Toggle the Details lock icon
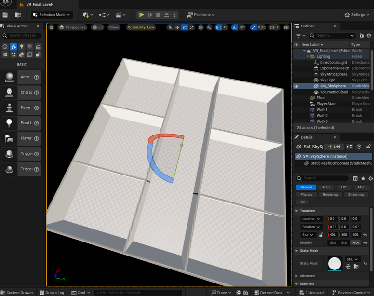374x296 pixels. (368, 147)
